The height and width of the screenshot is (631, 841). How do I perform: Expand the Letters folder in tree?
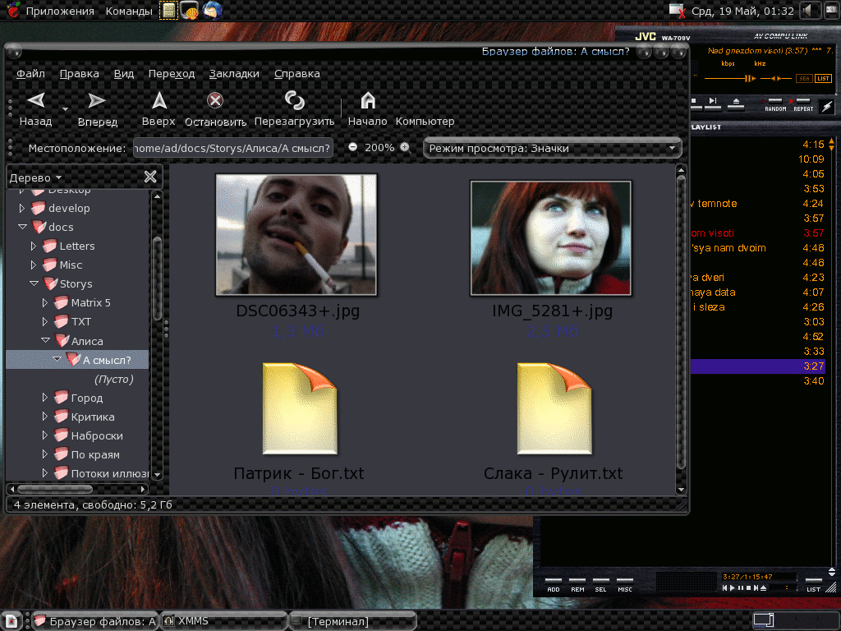[34, 246]
